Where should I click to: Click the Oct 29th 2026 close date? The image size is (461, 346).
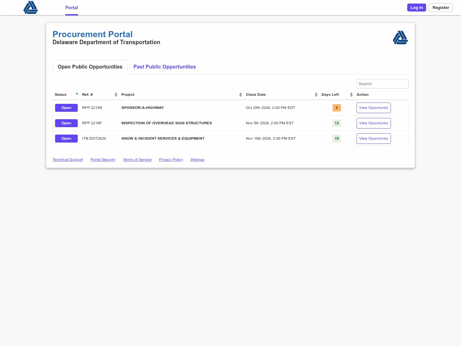tap(271, 108)
